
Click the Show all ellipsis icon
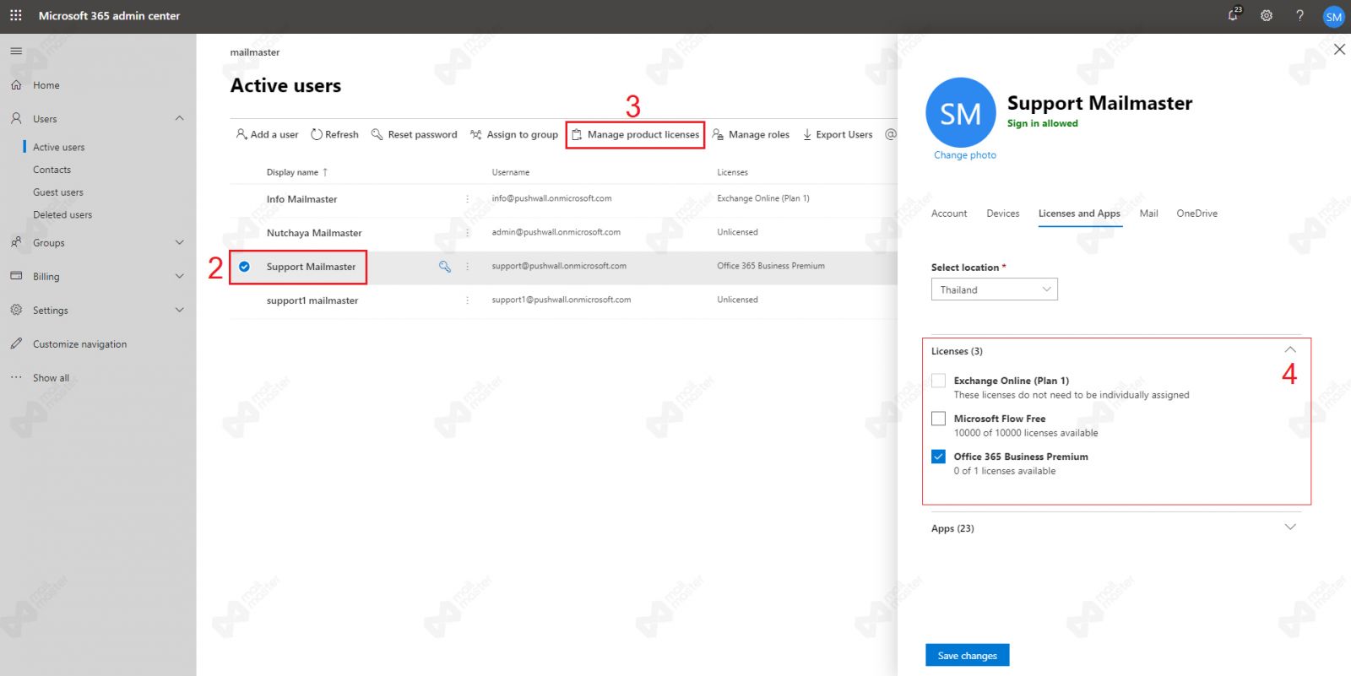point(16,377)
